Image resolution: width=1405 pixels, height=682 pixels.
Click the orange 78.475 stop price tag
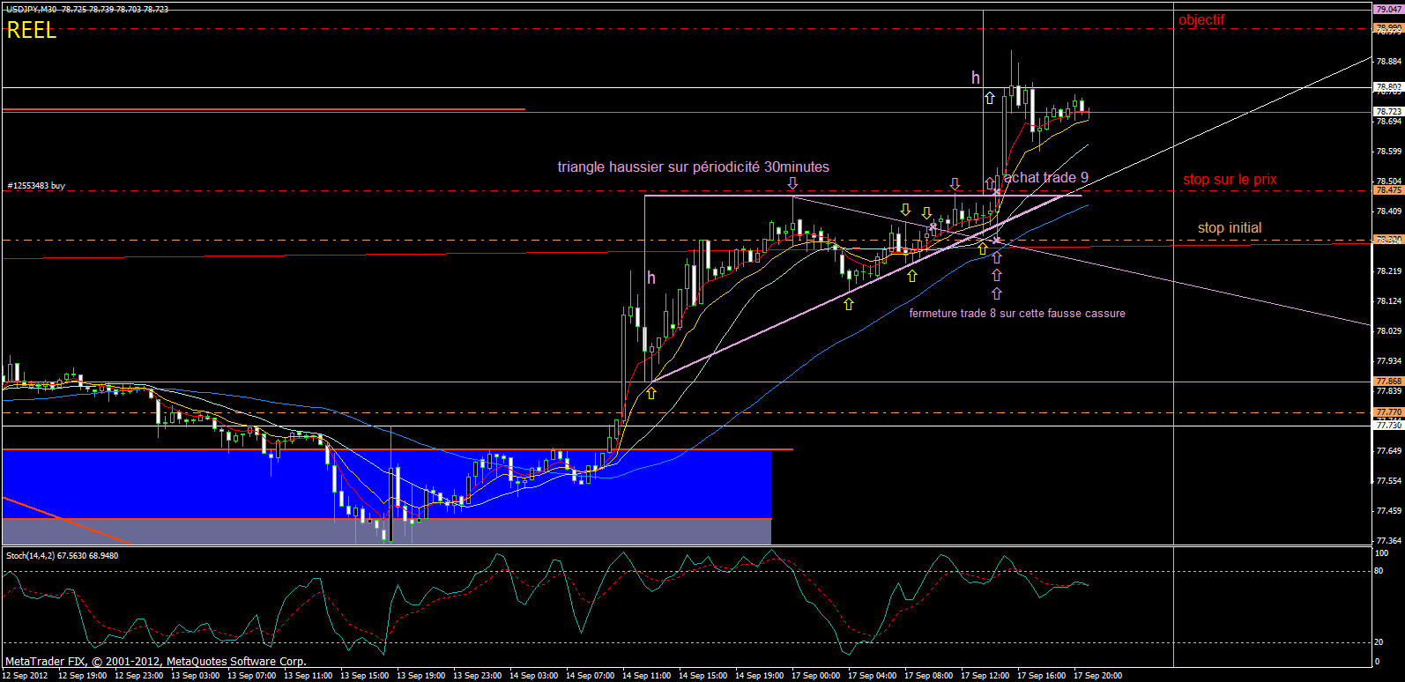coord(1388,190)
